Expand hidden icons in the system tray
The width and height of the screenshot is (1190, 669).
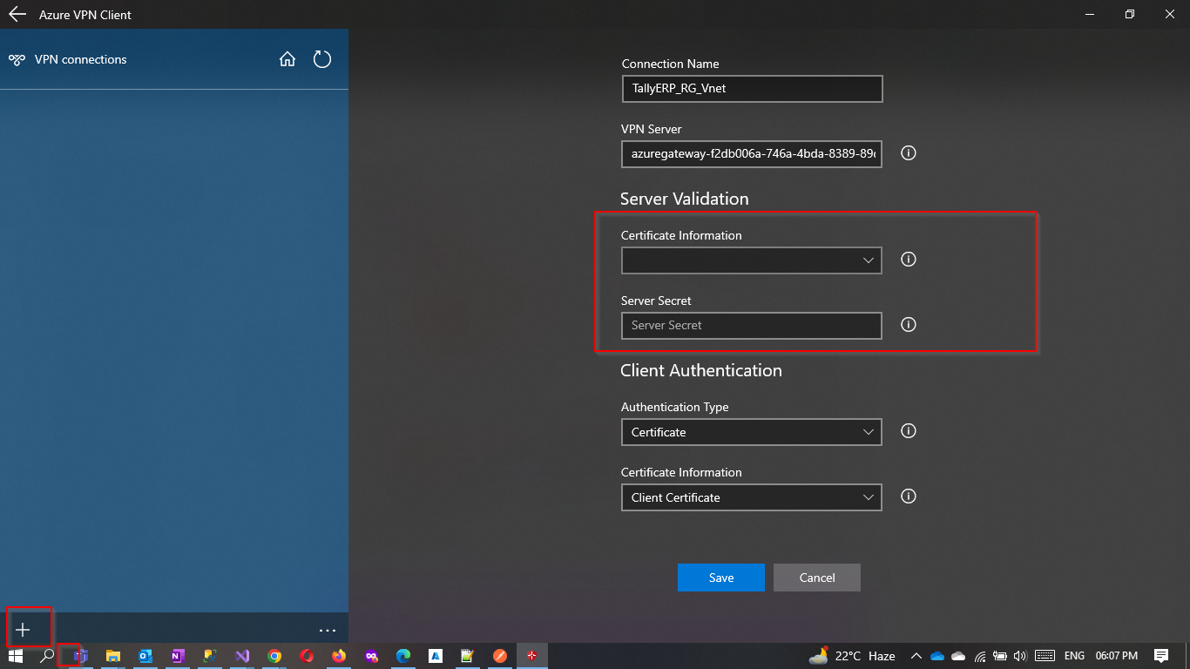pyautogui.click(x=916, y=656)
